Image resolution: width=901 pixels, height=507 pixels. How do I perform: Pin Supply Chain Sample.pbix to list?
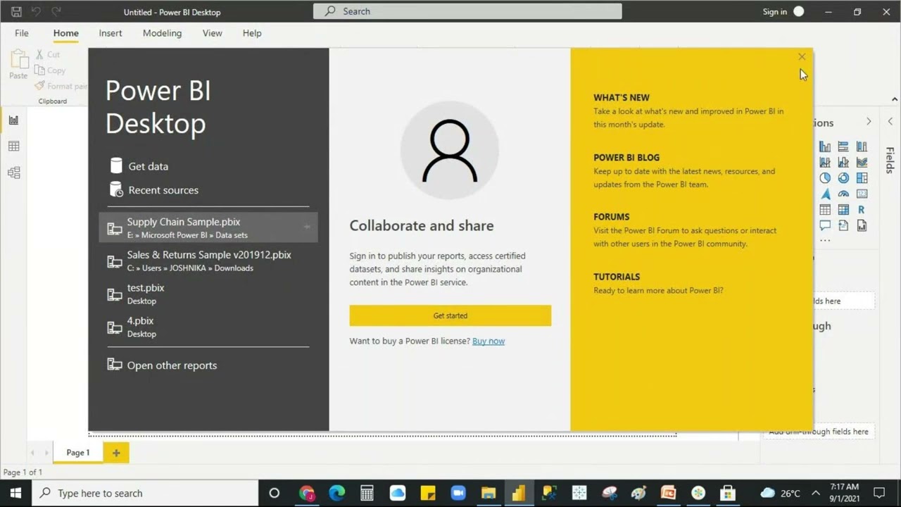click(x=307, y=227)
